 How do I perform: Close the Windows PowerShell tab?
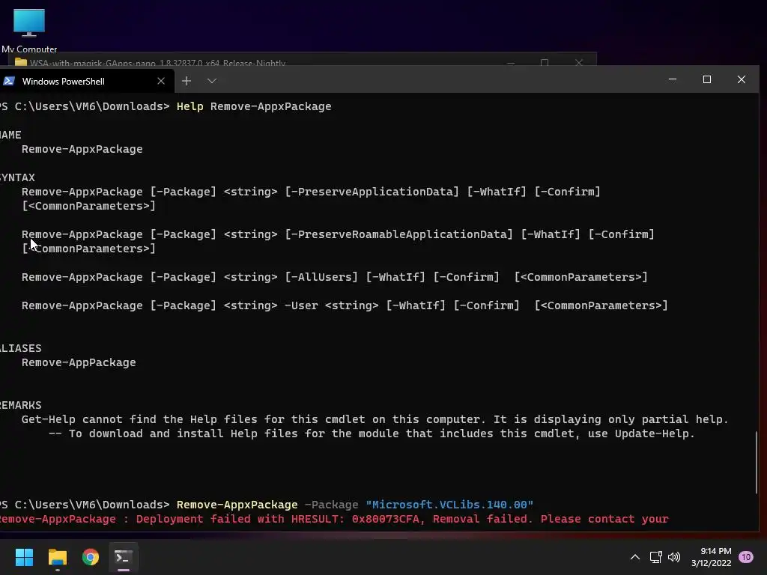click(x=161, y=81)
